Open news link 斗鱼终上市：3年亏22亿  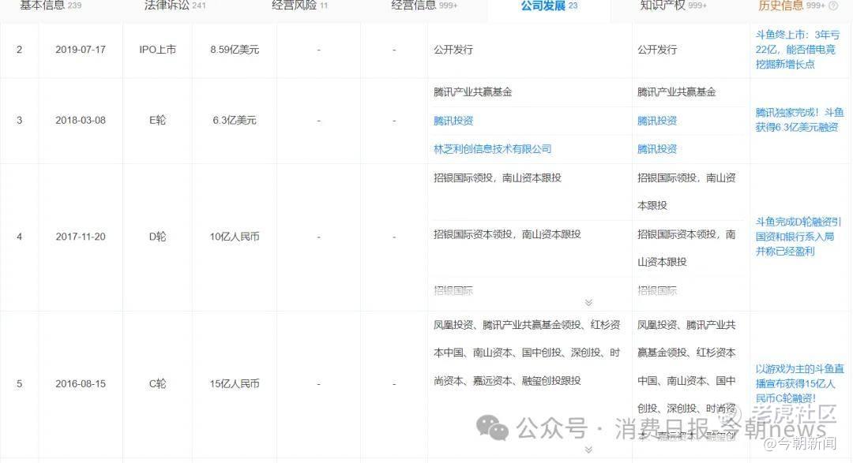tap(798, 50)
